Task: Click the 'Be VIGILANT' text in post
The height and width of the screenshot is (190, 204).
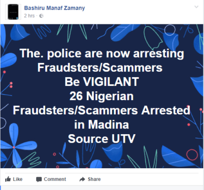Action: [x=101, y=82]
